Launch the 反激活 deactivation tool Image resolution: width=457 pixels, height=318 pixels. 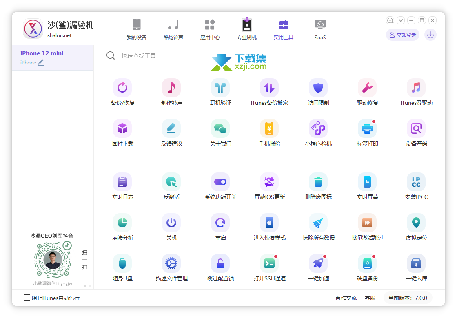(x=171, y=182)
